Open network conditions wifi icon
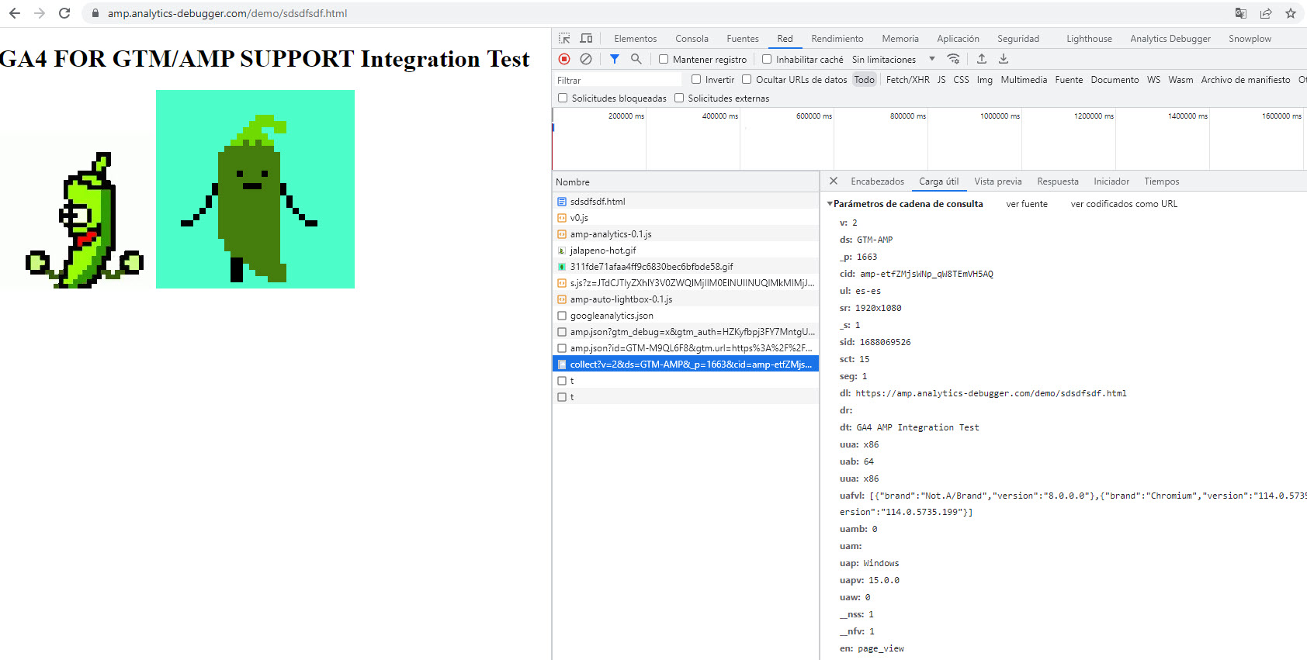The image size is (1307, 660). coord(953,59)
